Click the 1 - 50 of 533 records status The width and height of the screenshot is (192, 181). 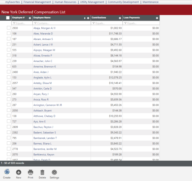(12, 163)
